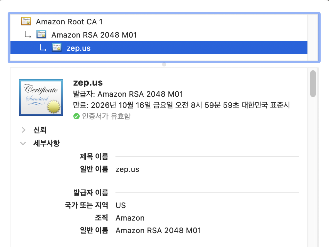Click the 제목 이름 section header
The height and width of the screenshot is (247, 329).
(94, 157)
